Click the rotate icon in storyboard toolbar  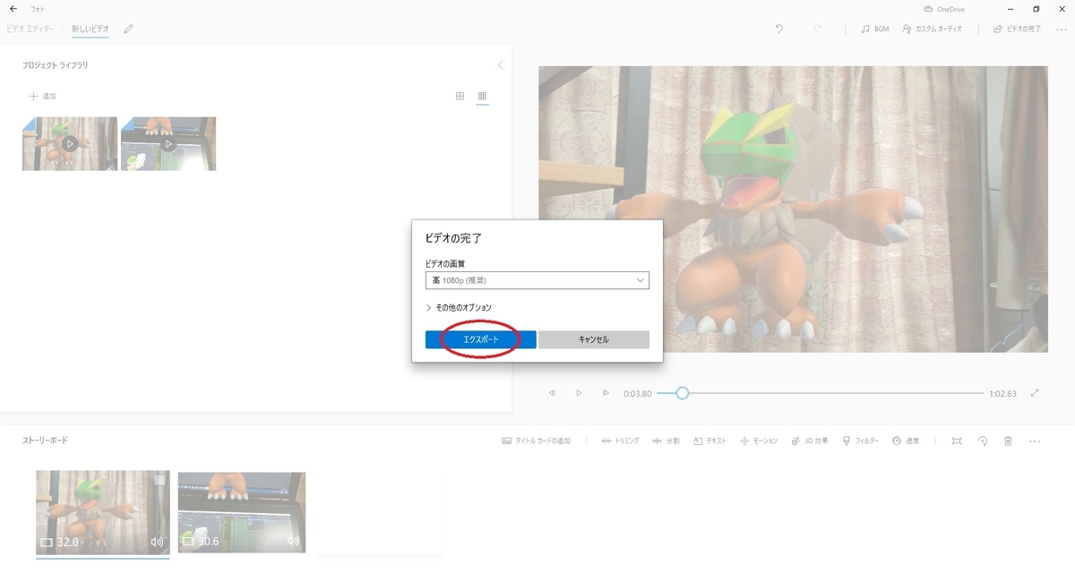coord(983,441)
